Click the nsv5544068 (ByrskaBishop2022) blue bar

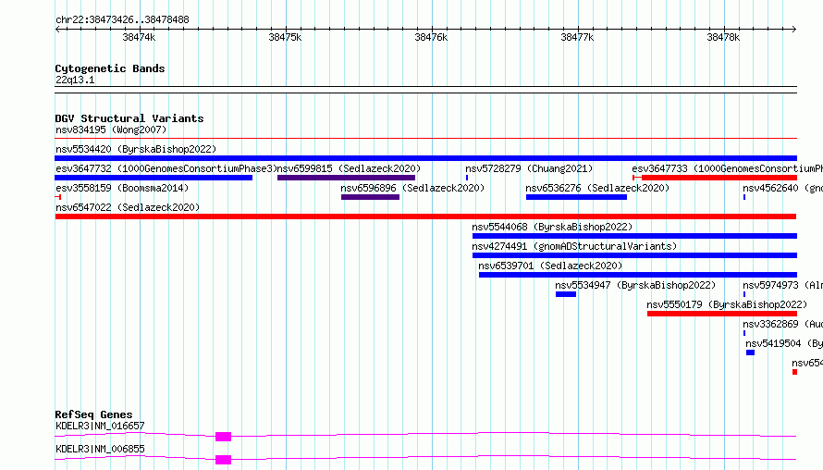coord(634,236)
